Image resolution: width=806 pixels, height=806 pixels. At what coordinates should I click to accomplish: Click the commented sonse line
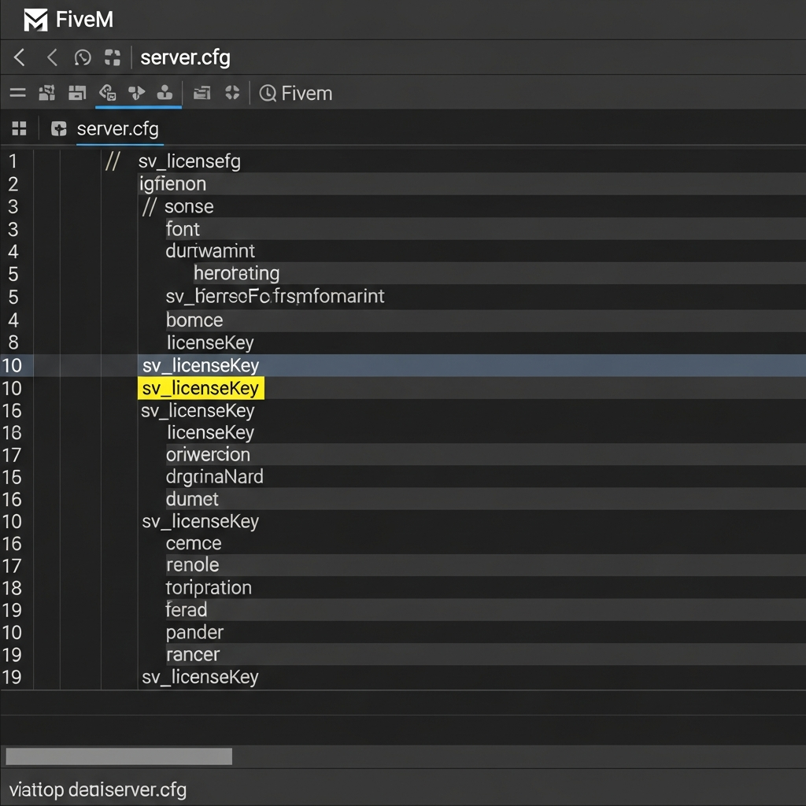(178, 207)
